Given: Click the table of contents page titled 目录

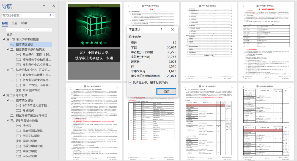Looking at the screenshot, I should point(151,14).
